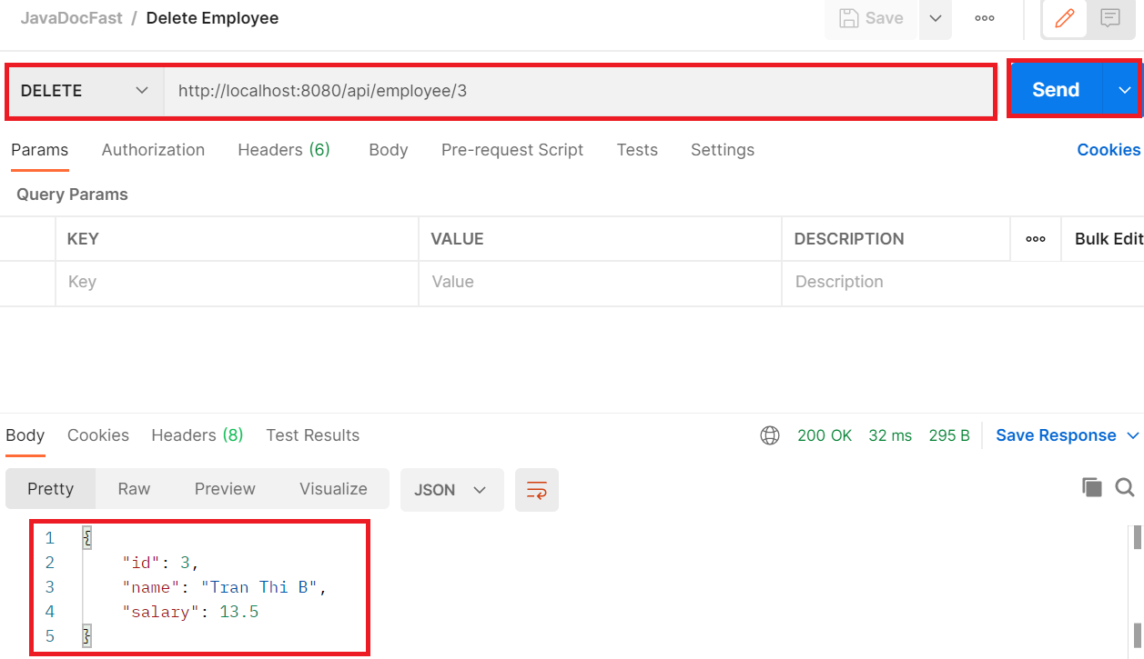Viewport: 1144px width, 659px height.
Task: Expand the Save options arrow
Action: click(936, 18)
